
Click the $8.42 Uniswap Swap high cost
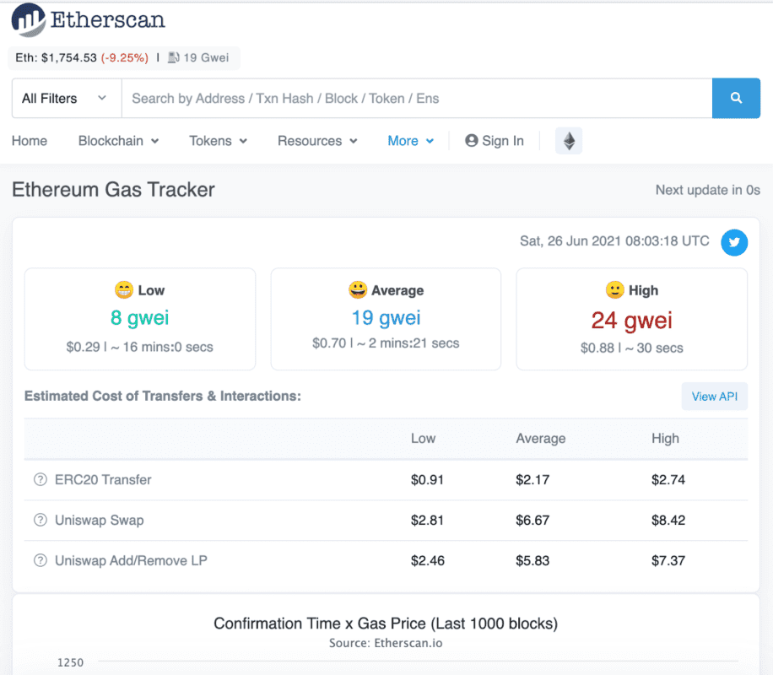point(668,521)
